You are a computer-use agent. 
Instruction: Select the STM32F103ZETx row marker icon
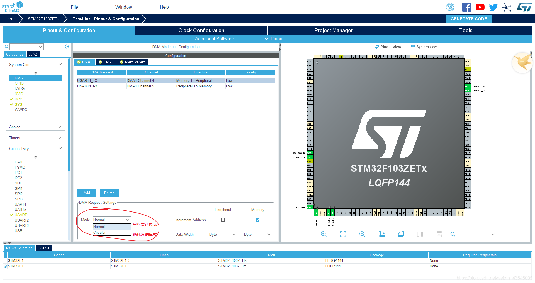5,266
